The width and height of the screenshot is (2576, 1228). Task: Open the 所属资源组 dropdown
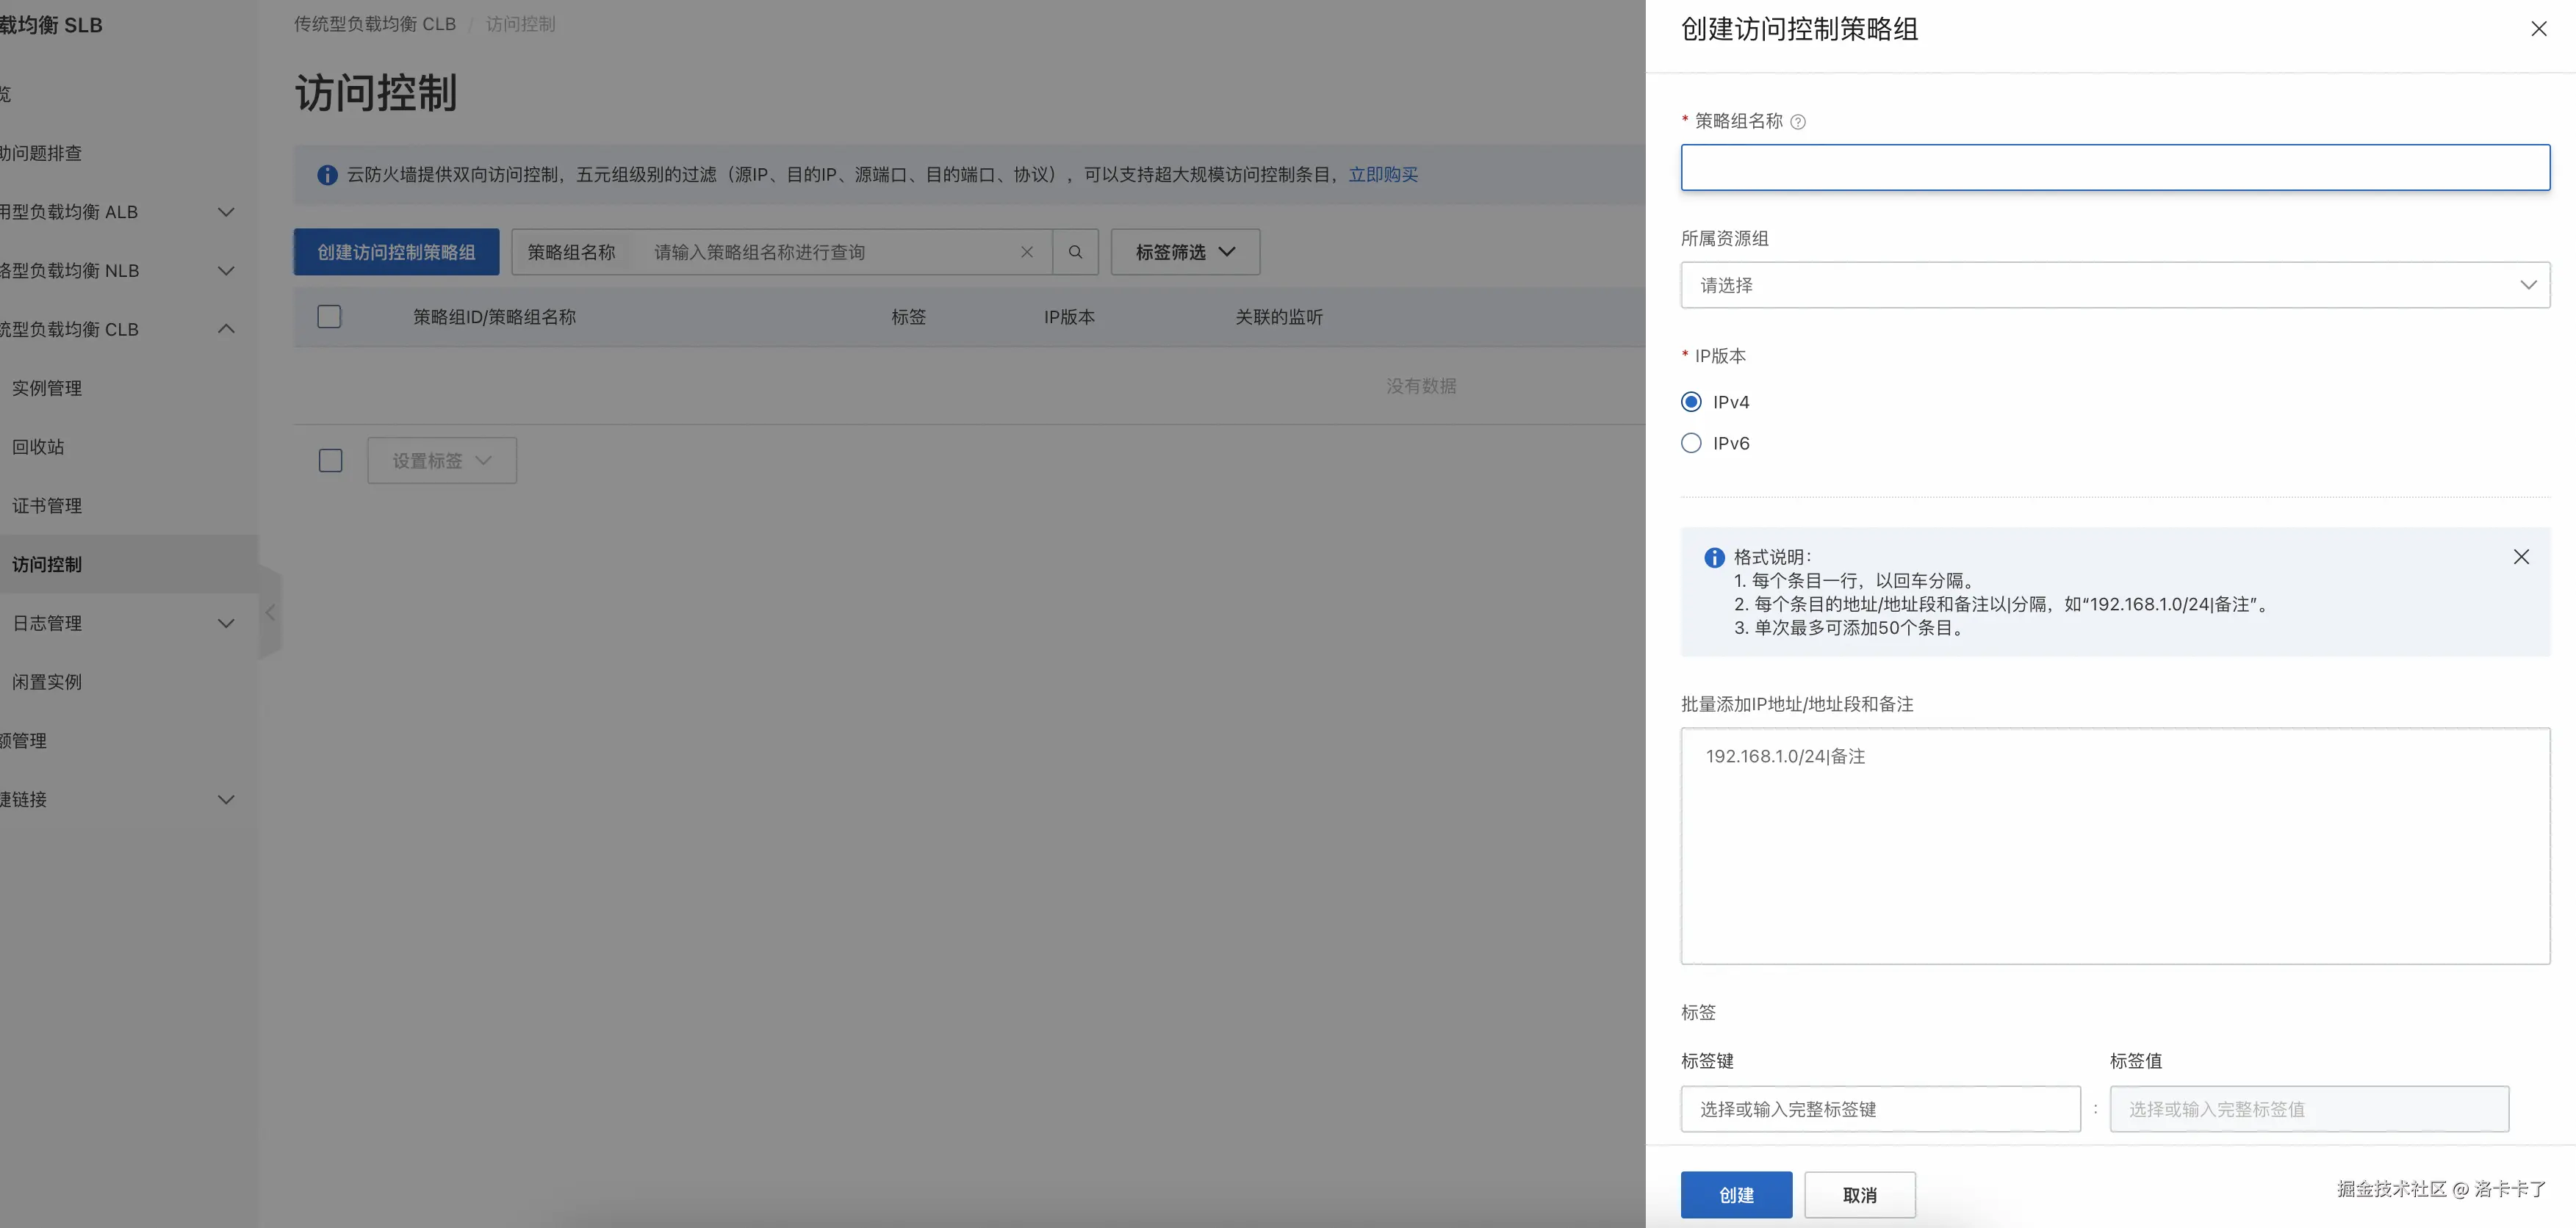[x=2114, y=285]
